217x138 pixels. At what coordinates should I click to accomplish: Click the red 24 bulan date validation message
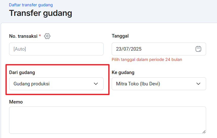[x=147, y=60]
